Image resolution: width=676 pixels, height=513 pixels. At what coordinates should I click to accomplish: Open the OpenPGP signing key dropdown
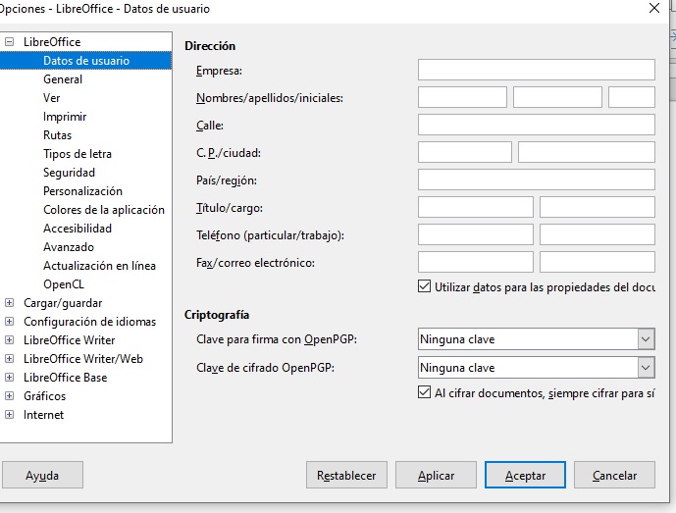pyautogui.click(x=646, y=339)
